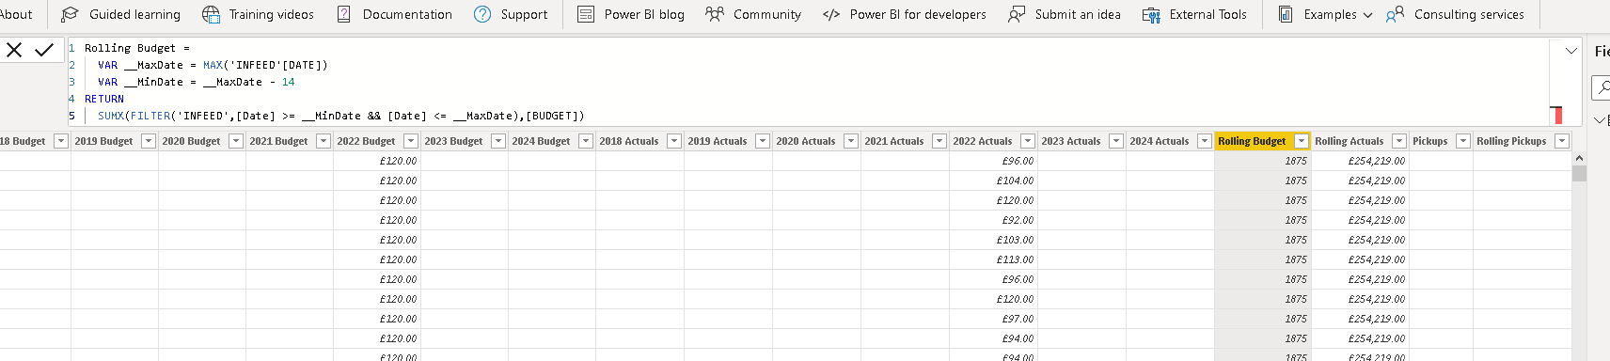This screenshot has width=1610, height=361.
Task: Click the £104.00 cell in 2022 Actuals
Action: point(993,180)
